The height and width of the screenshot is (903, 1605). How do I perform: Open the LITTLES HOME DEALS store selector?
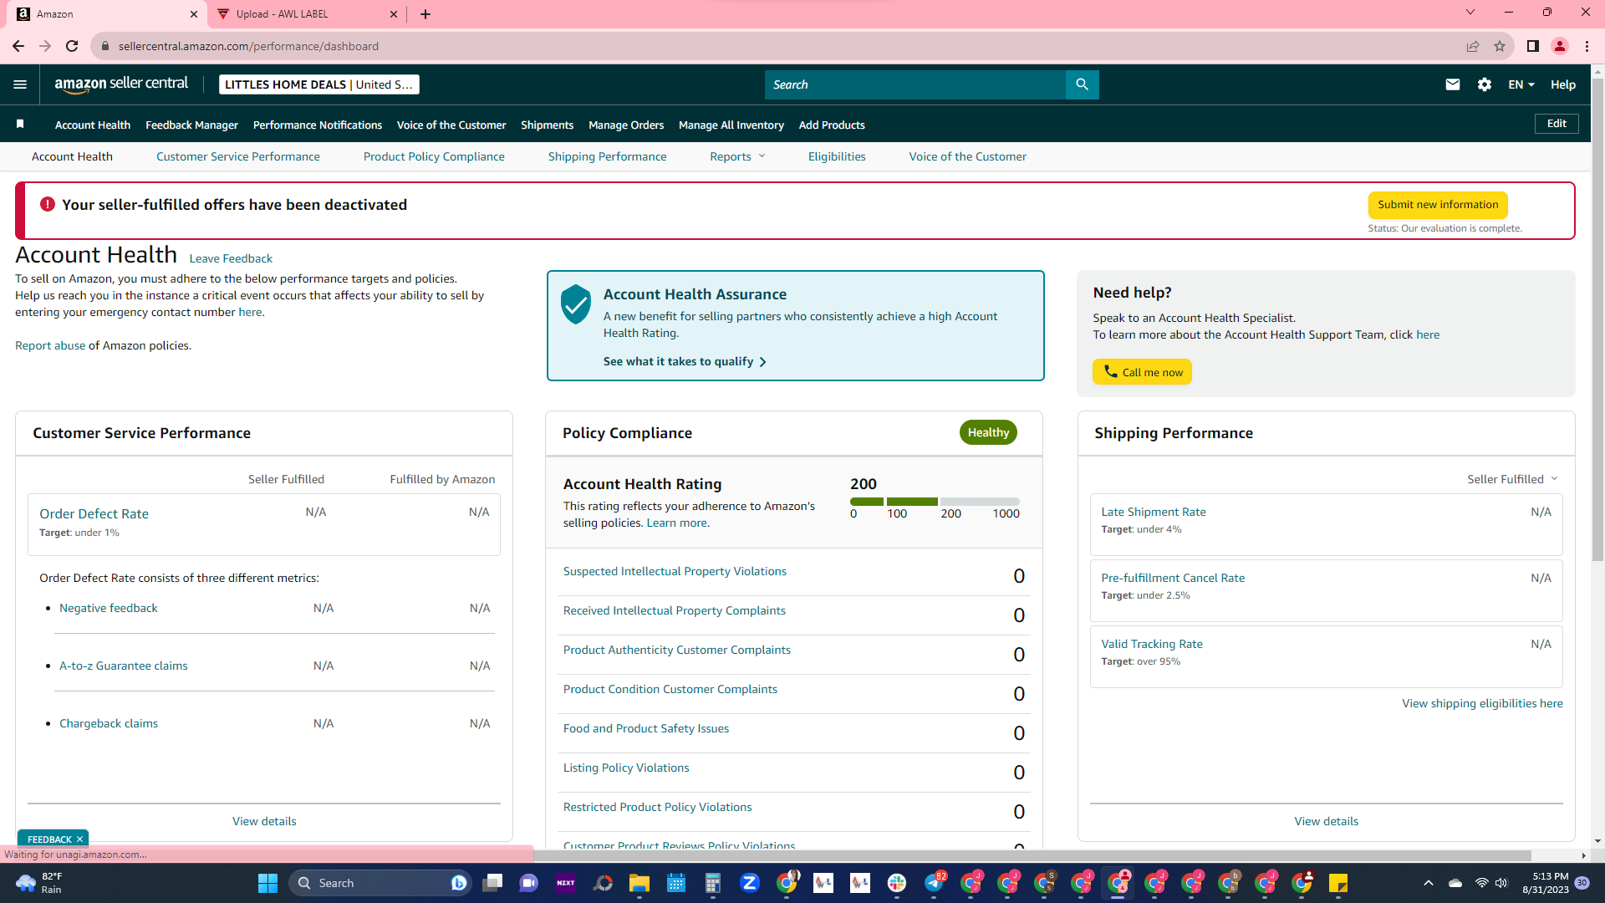[x=318, y=84]
